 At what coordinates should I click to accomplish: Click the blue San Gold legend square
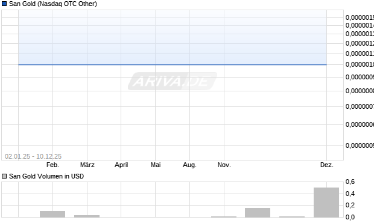coord(4,4)
